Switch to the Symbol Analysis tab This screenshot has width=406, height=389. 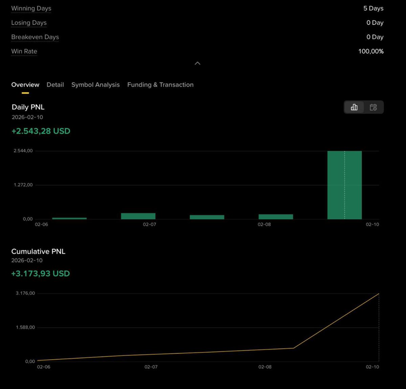click(95, 85)
